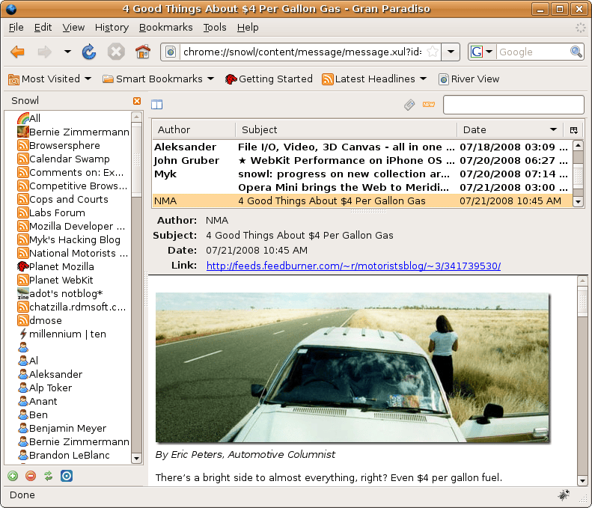This screenshot has height=508, width=592.
Task: Open the search engine dropdown
Action: point(489,52)
